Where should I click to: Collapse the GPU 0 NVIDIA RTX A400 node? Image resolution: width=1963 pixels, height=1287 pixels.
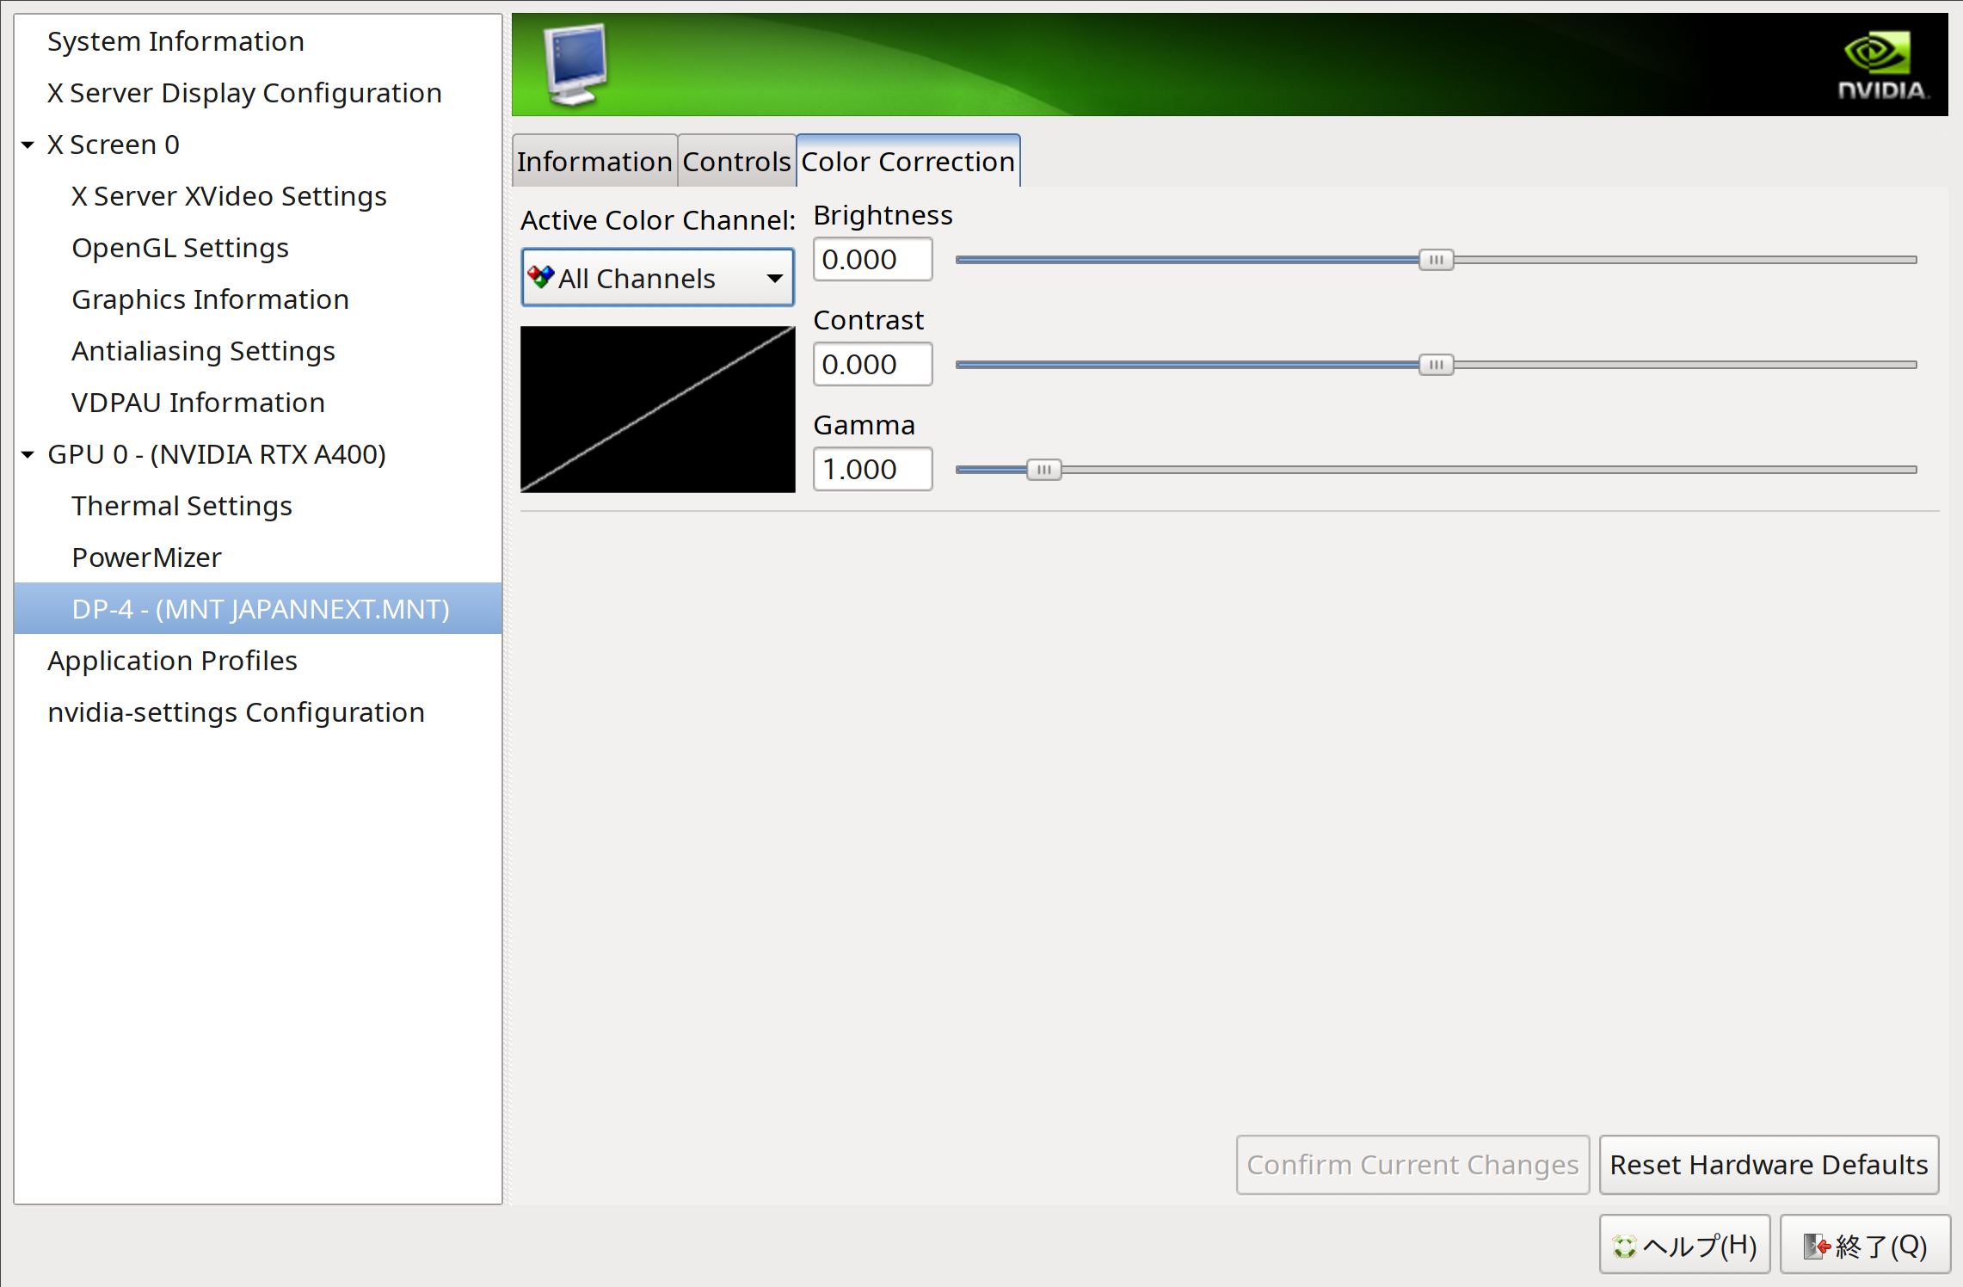(x=28, y=454)
